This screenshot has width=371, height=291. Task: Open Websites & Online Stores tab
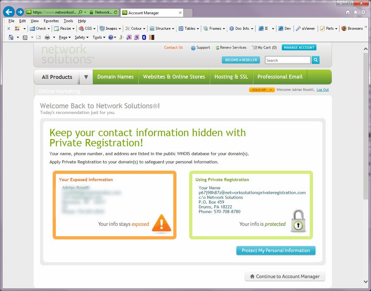point(174,77)
